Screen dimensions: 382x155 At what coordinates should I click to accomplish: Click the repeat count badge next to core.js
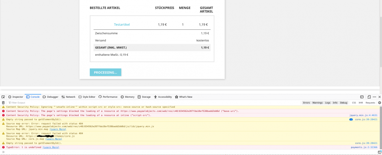(x=351, y=119)
